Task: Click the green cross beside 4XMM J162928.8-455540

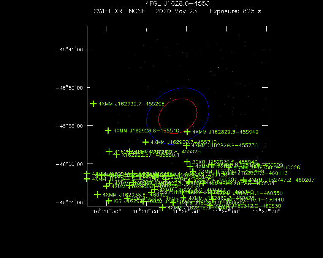Action: tap(108, 131)
